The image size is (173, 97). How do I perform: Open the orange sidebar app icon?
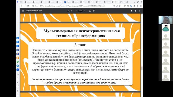(x=18, y=58)
